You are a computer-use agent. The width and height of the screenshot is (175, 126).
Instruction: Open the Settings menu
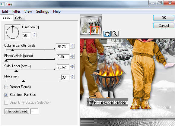pyautogui.click(x=43, y=11)
